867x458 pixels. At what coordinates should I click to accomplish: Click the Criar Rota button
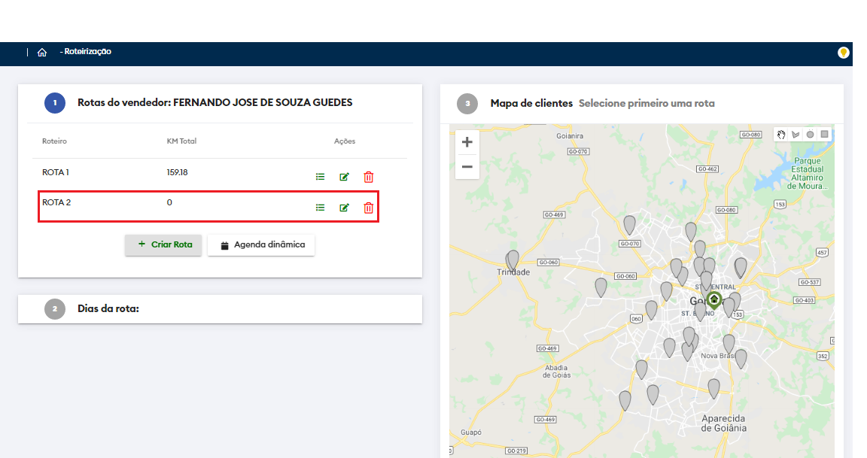[x=163, y=244]
